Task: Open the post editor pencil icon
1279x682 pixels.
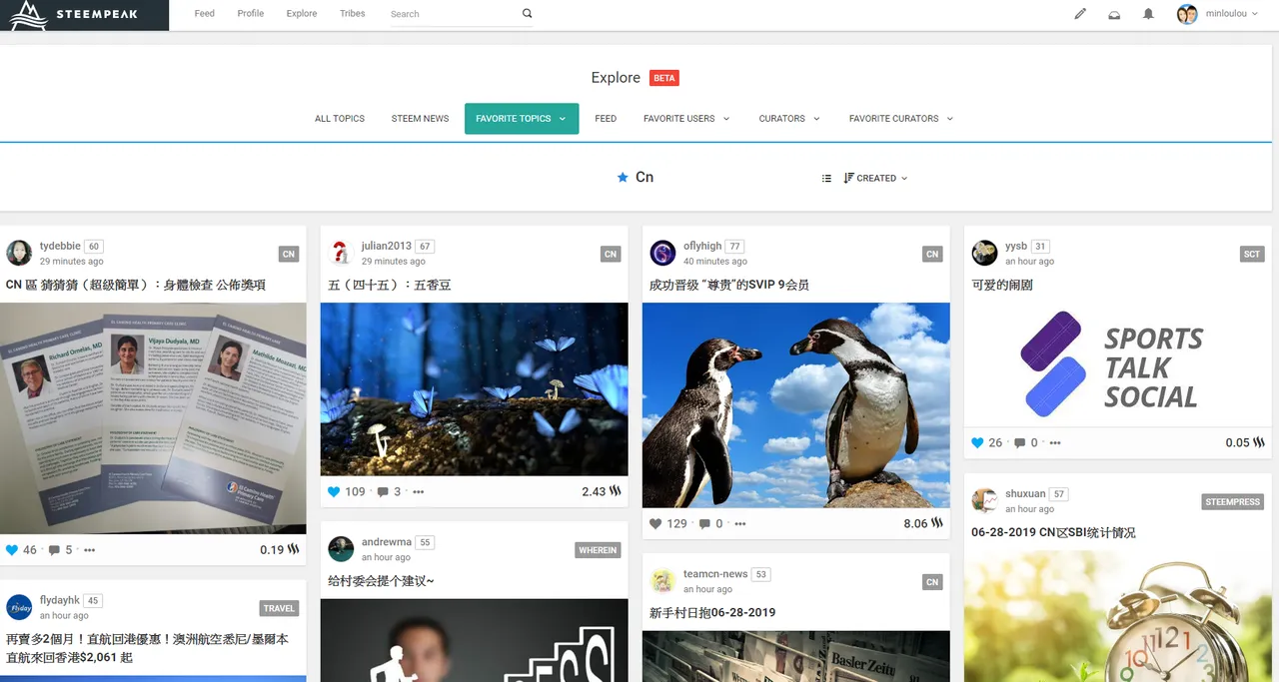Action: point(1080,14)
